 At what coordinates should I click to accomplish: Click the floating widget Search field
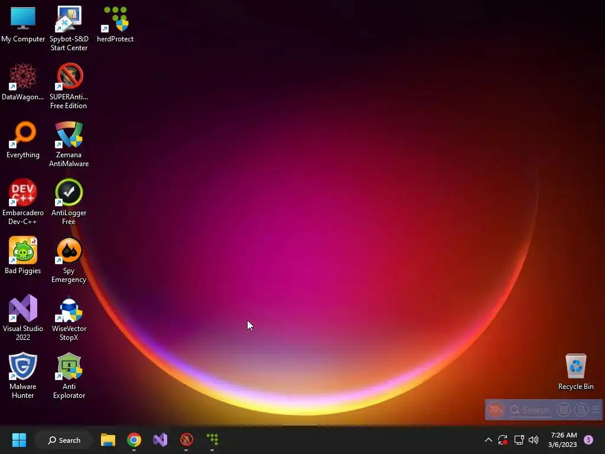tap(530, 410)
